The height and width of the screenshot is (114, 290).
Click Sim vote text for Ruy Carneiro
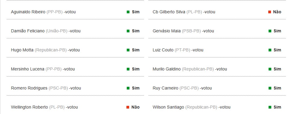pos(277,88)
